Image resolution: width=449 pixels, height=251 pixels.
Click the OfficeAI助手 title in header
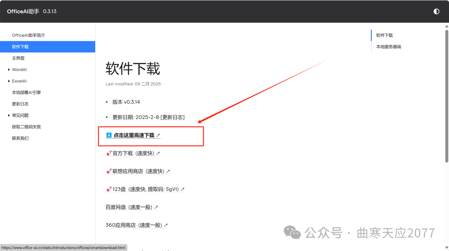tap(23, 12)
